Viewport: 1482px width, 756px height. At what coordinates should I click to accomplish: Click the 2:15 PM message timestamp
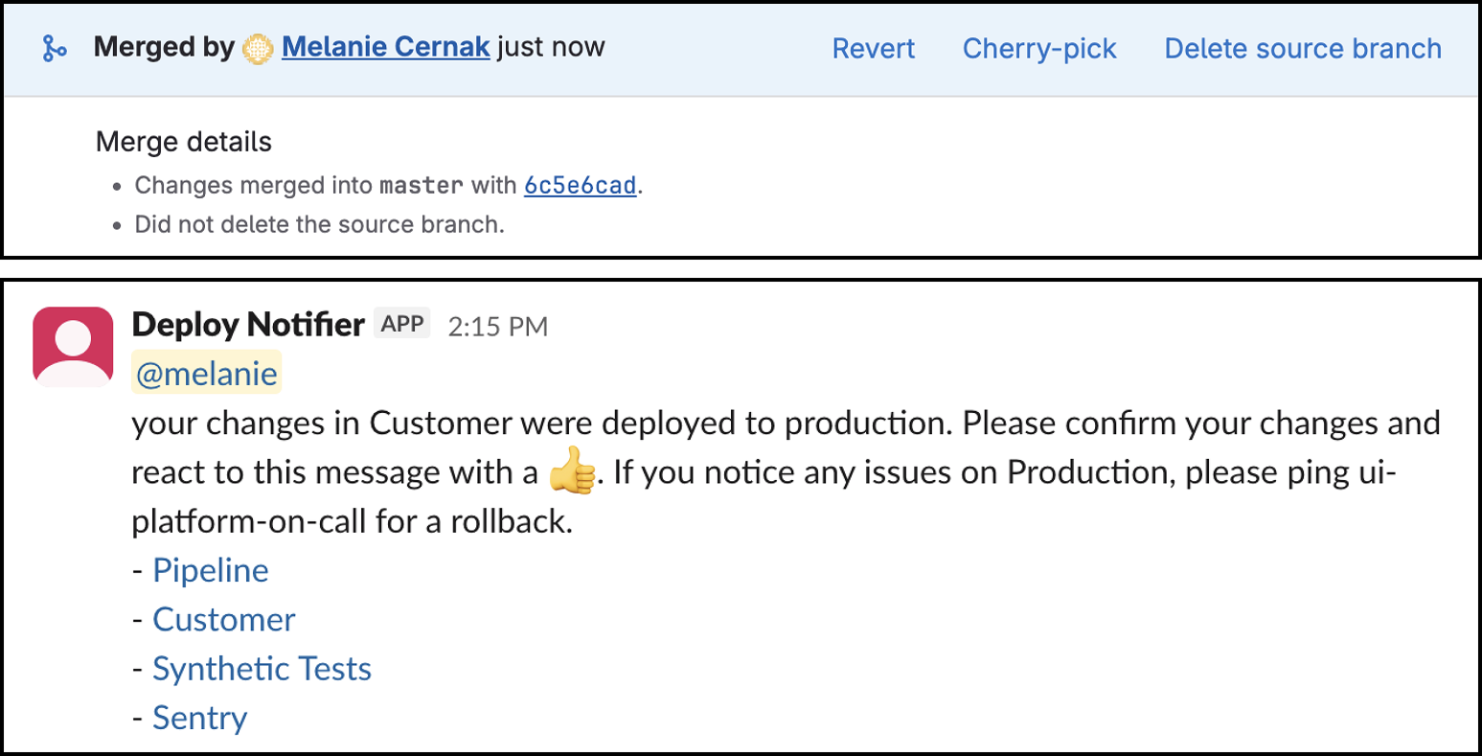coord(498,327)
